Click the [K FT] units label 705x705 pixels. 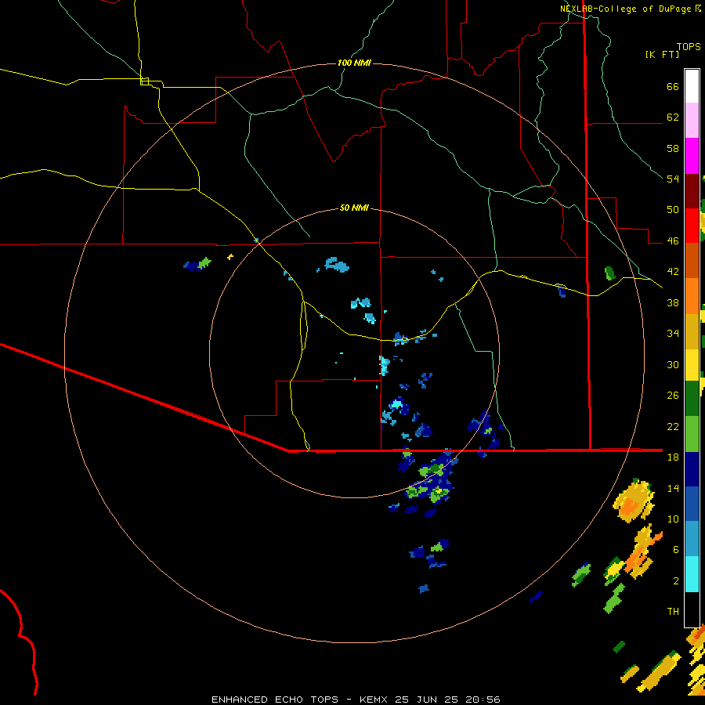662,54
